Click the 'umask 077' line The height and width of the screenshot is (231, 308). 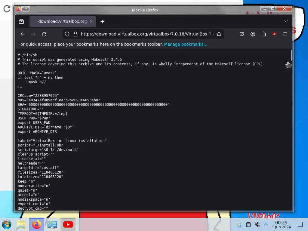pyautogui.click(x=36, y=82)
